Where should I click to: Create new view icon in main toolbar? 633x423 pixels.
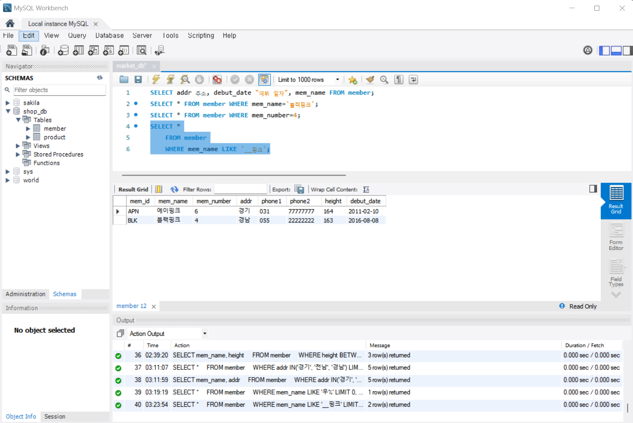(93, 50)
